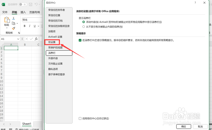The image size is (212, 130).
Task: Enable 启用信任中心日志记录 checkbox
Action: pyautogui.click(x=80, y=119)
